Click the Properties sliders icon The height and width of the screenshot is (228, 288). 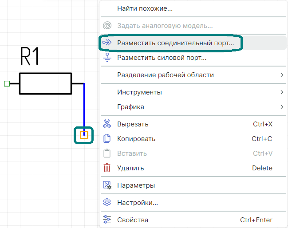pyautogui.click(x=107, y=220)
